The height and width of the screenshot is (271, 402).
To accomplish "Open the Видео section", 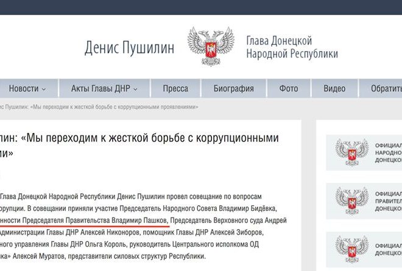I will pyautogui.click(x=334, y=89).
